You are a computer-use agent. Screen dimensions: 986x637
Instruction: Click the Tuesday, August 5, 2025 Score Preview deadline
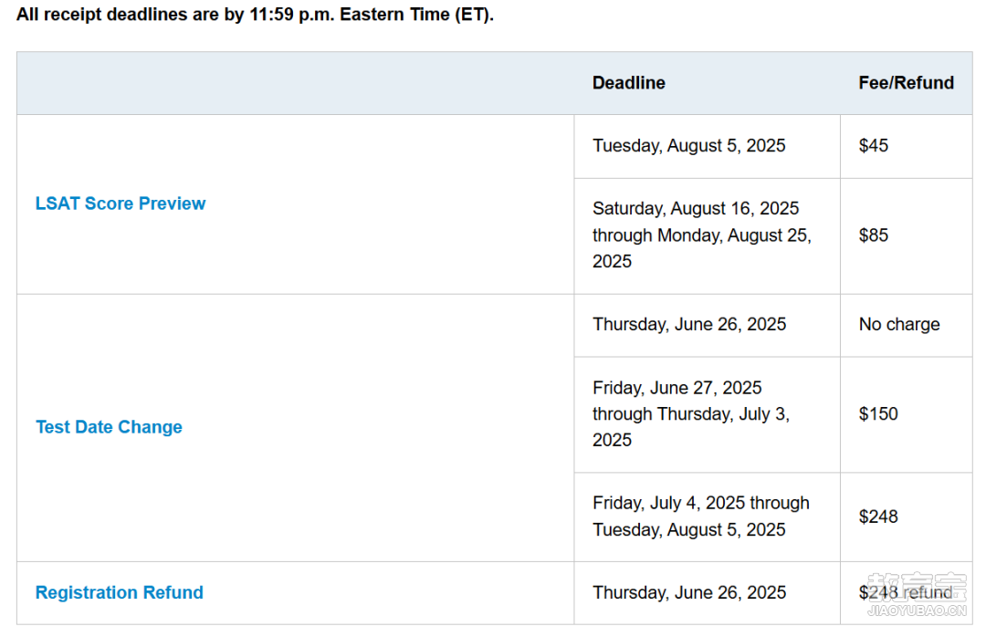pos(688,146)
